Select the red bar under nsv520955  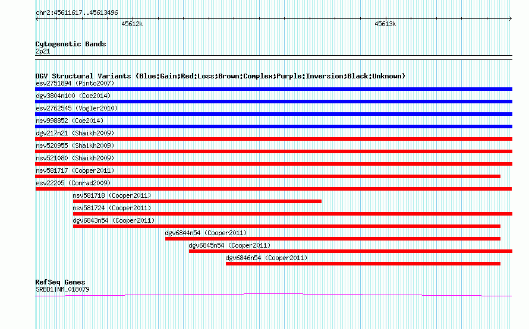coord(273,151)
